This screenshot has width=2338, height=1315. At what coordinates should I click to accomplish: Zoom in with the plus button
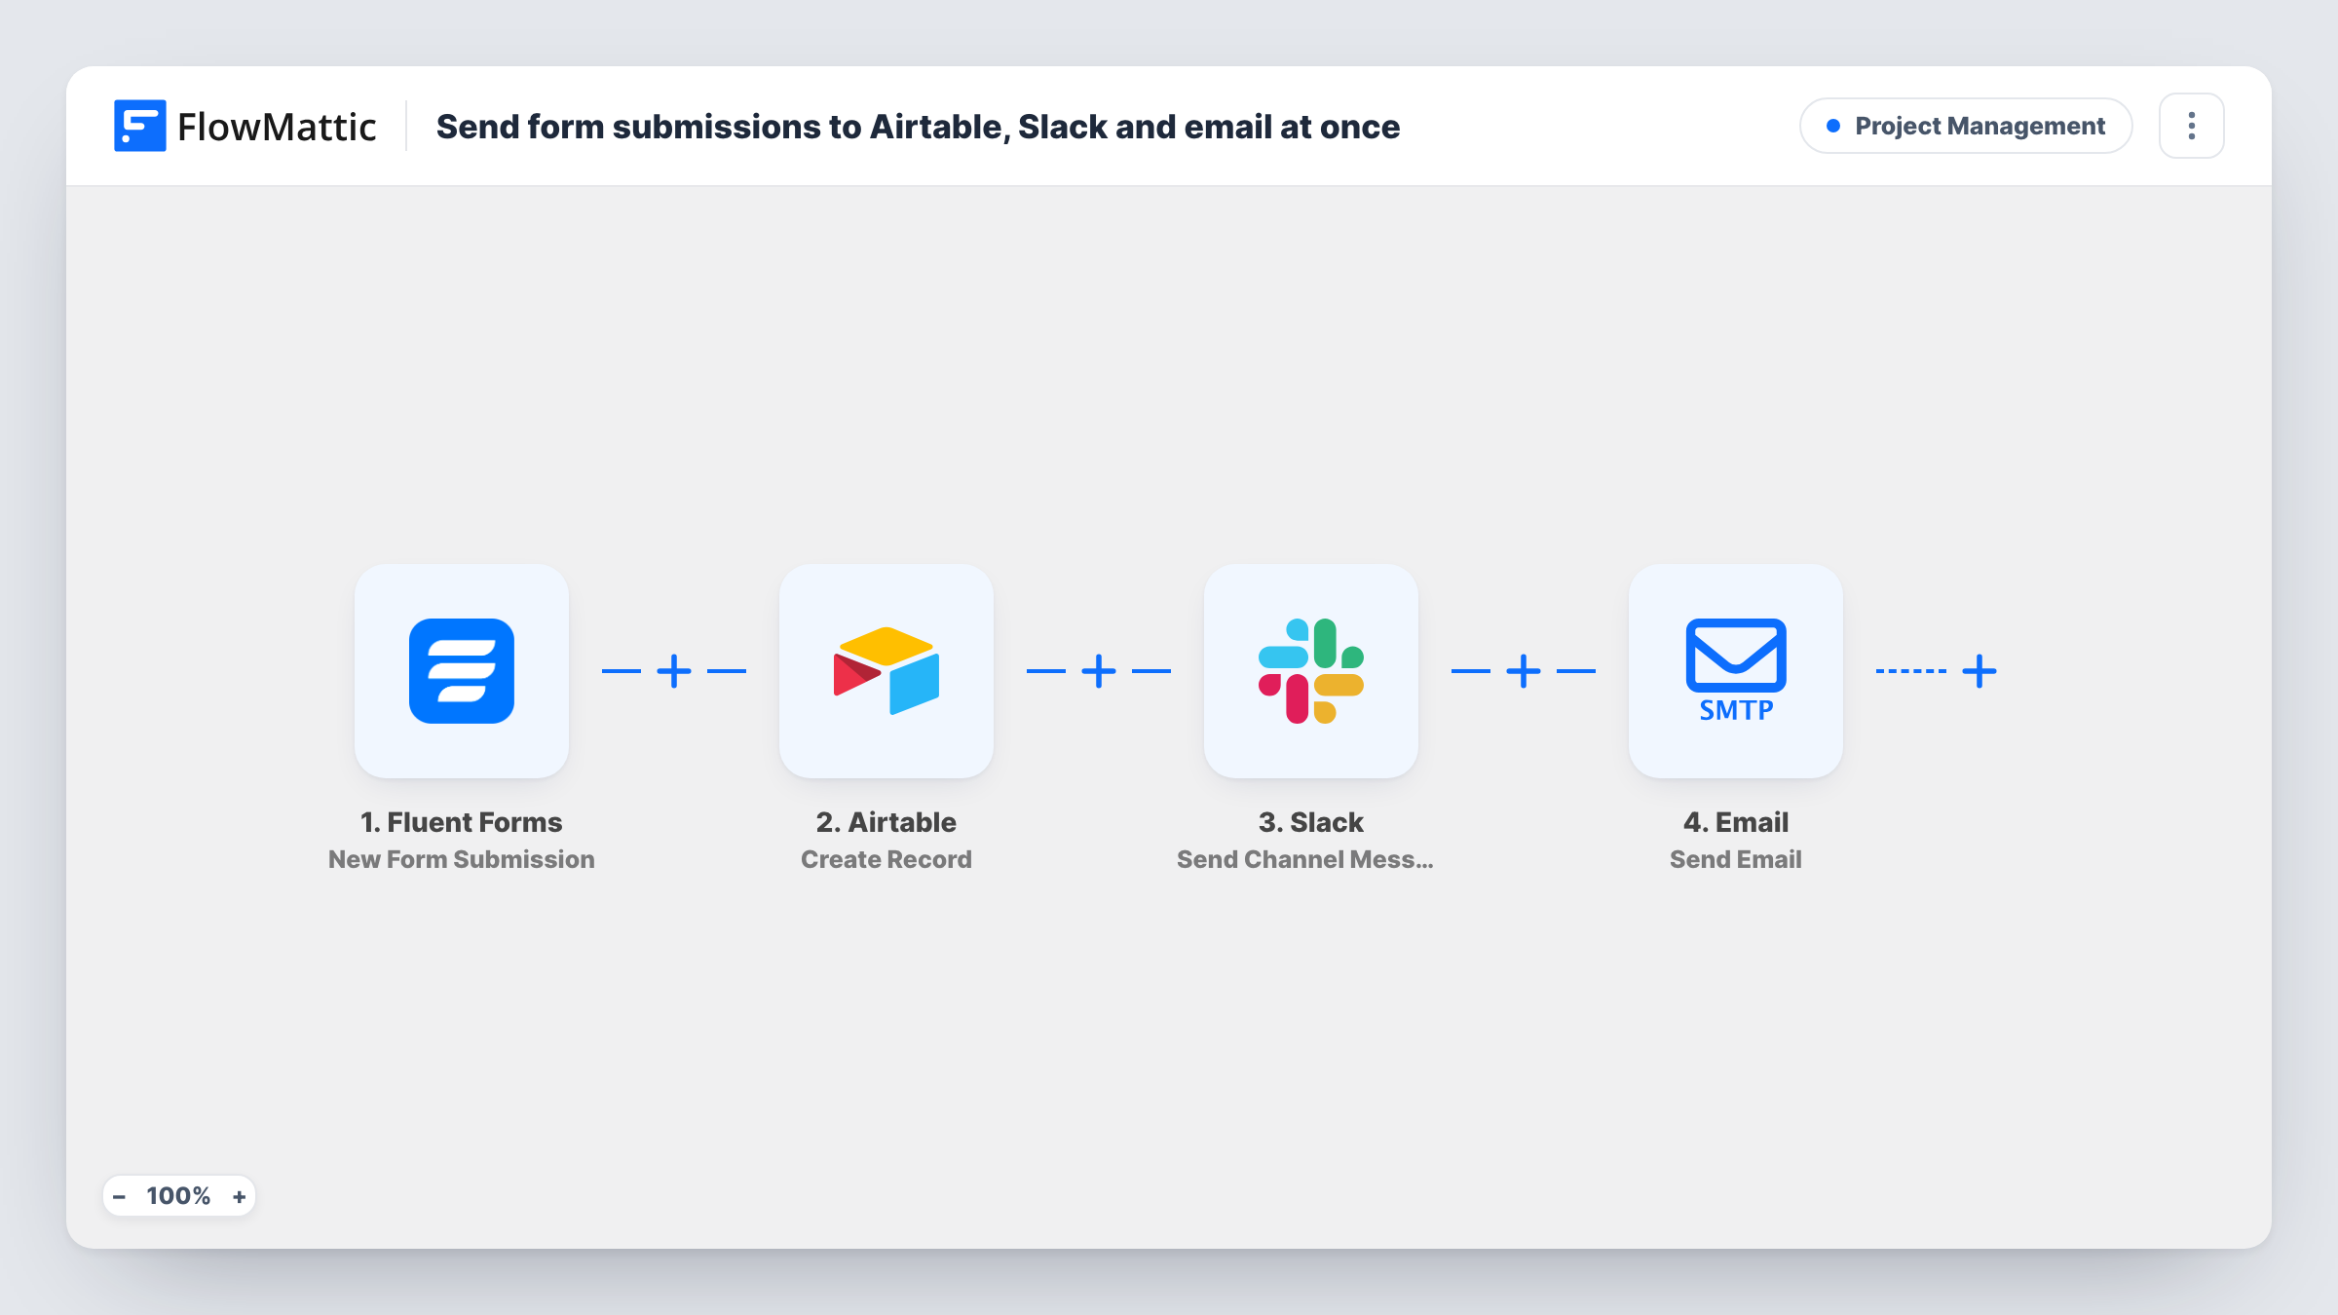(x=239, y=1196)
